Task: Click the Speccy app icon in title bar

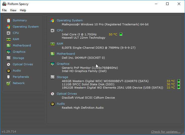Action: [4, 4]
